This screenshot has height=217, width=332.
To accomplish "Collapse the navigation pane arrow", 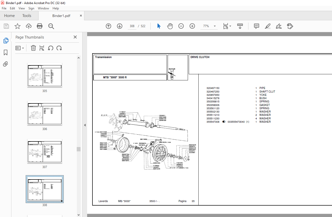I will click(x=85, y=125).
